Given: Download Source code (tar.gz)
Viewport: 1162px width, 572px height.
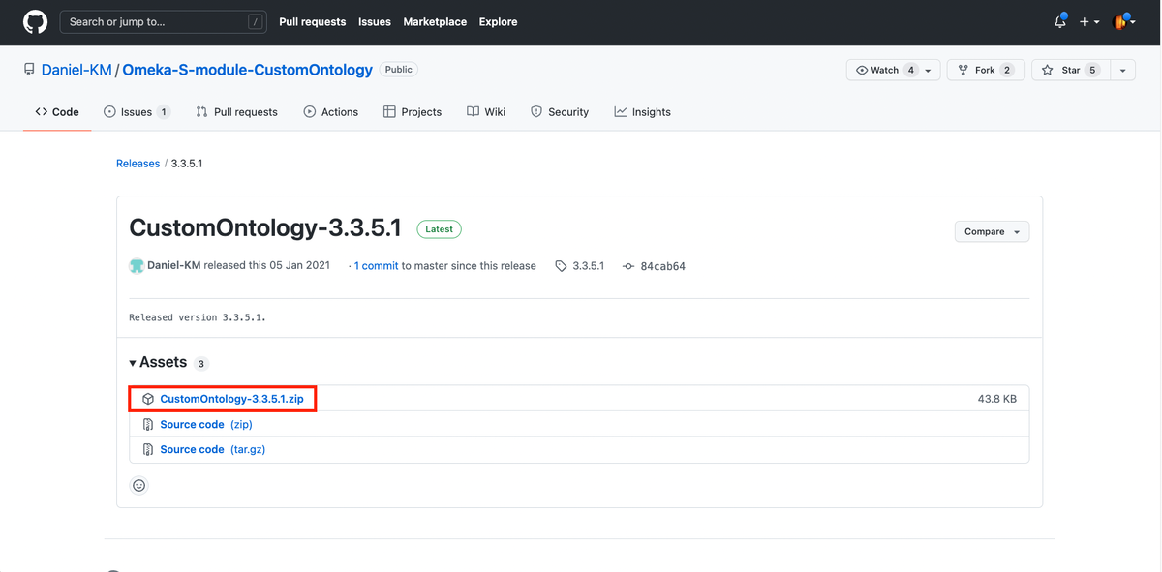Looking at the screenshot, I should (x=213, y=450).
